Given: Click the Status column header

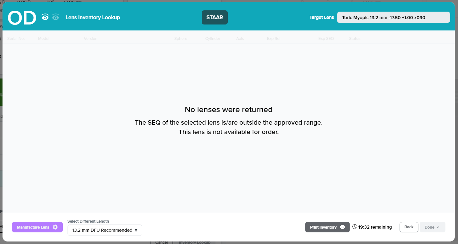Looking at the screenshot, I should pyautogui.click(x=355, y=39).
